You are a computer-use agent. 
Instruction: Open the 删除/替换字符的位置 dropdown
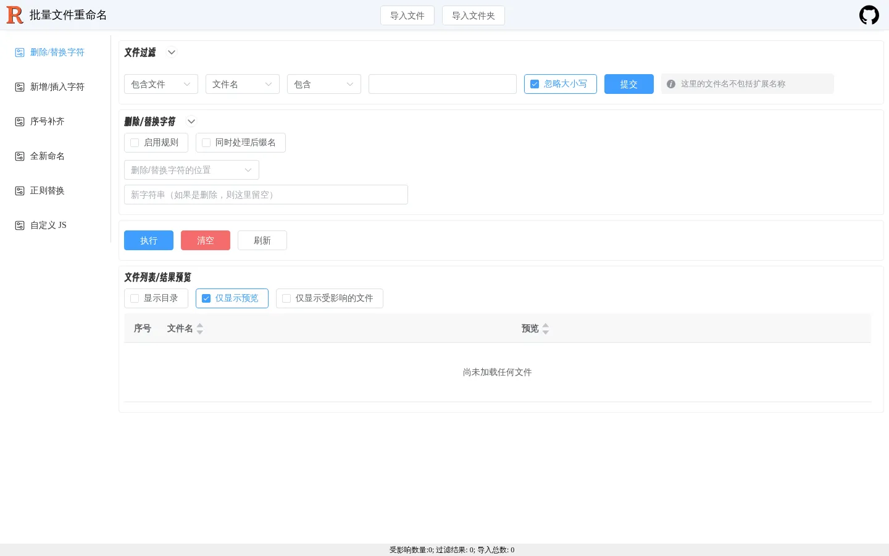(x=191, y=170)
